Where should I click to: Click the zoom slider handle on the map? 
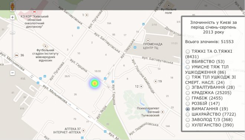[13, 33]
